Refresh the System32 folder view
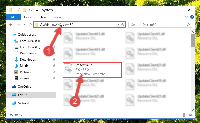The height and width of the screenshot is (123, 200). [x=123, y=25]
